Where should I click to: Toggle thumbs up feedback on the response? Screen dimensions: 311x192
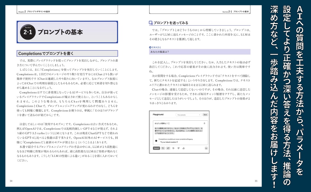pyautogui.click(x=184, y=148)
